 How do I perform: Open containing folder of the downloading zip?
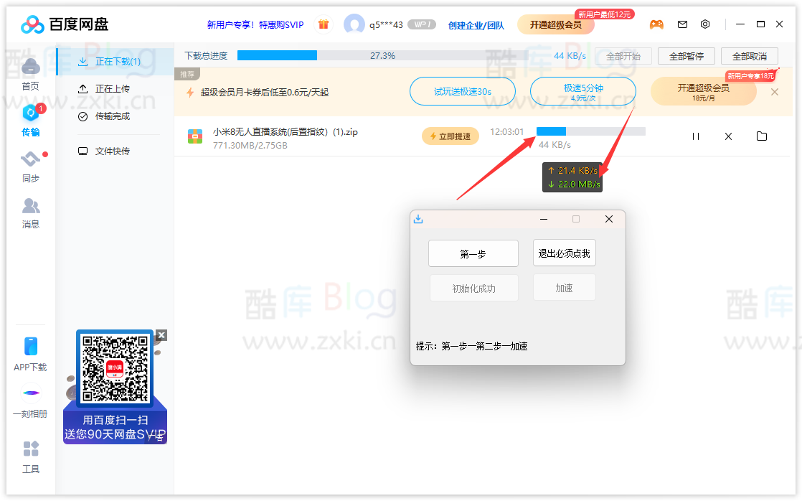(762, 136)
